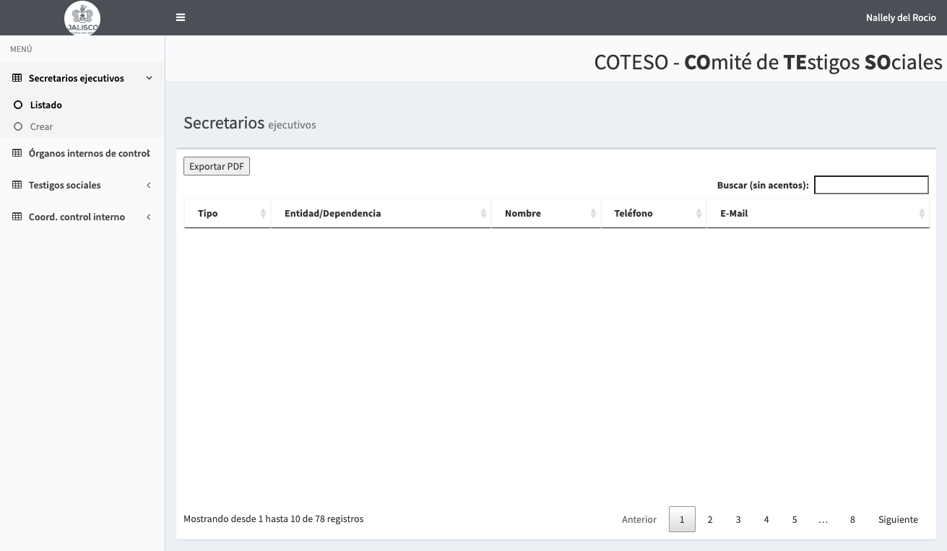Click the E-Mail column header
The width and height of the screenshot is (947, 551).
818,214
